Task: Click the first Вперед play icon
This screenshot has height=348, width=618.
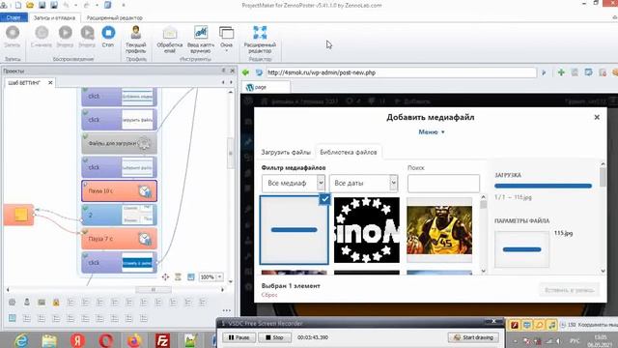Action: coord(65,33)
